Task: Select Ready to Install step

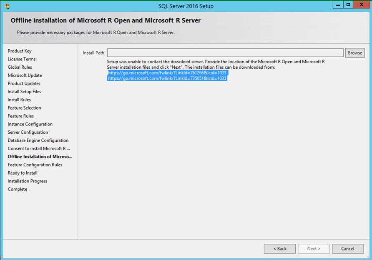Action: pyautogui.click(x=23, y=172)
